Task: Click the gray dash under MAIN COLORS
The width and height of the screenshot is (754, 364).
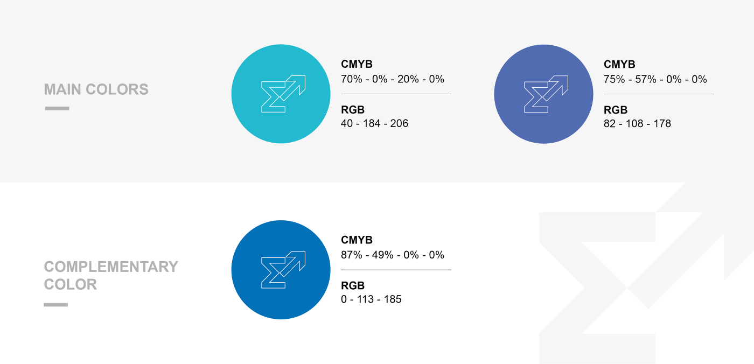Action: 57,108
